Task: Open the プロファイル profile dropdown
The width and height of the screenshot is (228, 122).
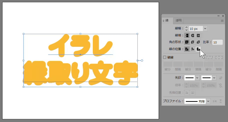Action: (208, 101)
